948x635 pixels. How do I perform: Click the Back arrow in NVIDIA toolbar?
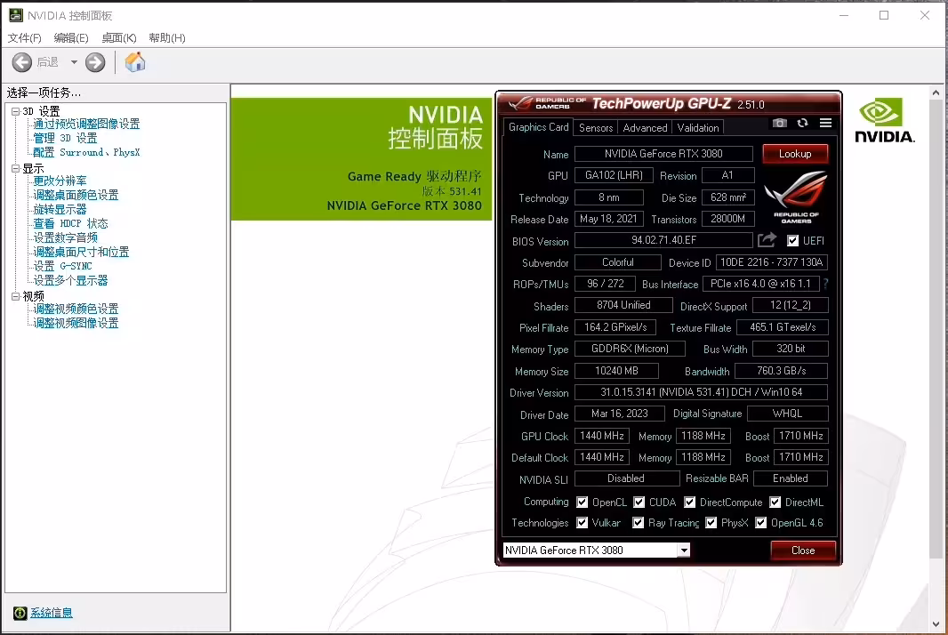click(x=21, y=62)
